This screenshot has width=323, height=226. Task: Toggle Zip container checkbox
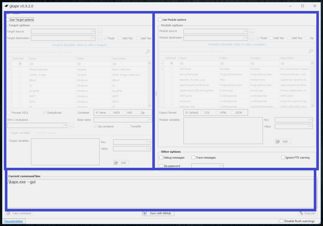pos(96,126)
